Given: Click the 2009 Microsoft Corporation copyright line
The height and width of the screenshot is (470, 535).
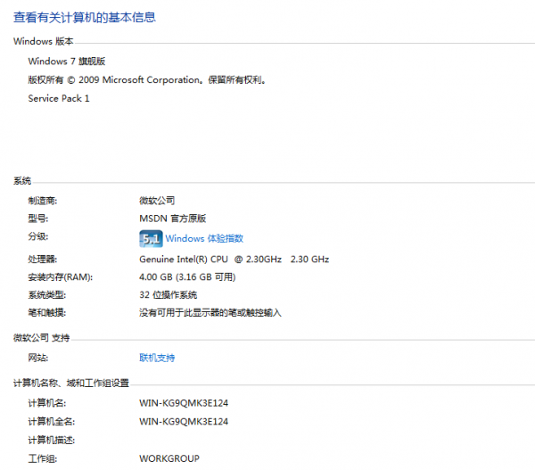Looking at the screenshot, I should pyautogui.click(x=147, y=80).
